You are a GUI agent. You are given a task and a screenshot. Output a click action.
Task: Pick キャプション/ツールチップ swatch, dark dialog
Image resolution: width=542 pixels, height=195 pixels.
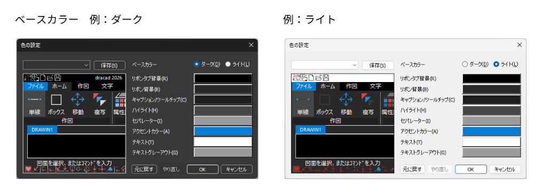[223, 100]
